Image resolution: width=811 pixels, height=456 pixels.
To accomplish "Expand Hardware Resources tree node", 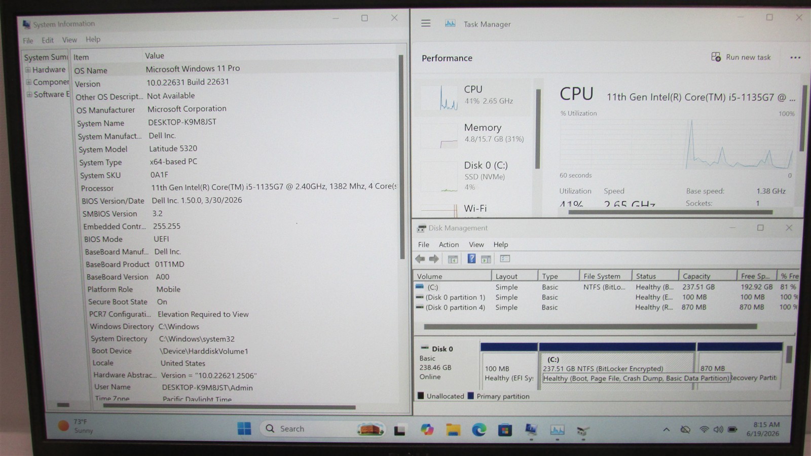I will coord(28,70).
